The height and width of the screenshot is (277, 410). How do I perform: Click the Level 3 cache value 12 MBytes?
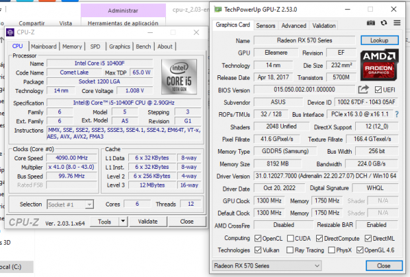(152, 185)
